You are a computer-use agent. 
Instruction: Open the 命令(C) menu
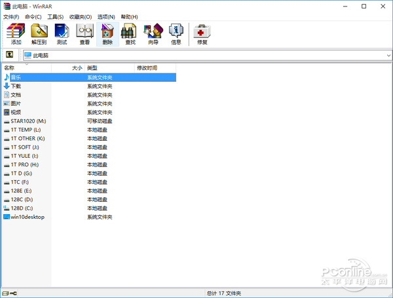[33, 17]
